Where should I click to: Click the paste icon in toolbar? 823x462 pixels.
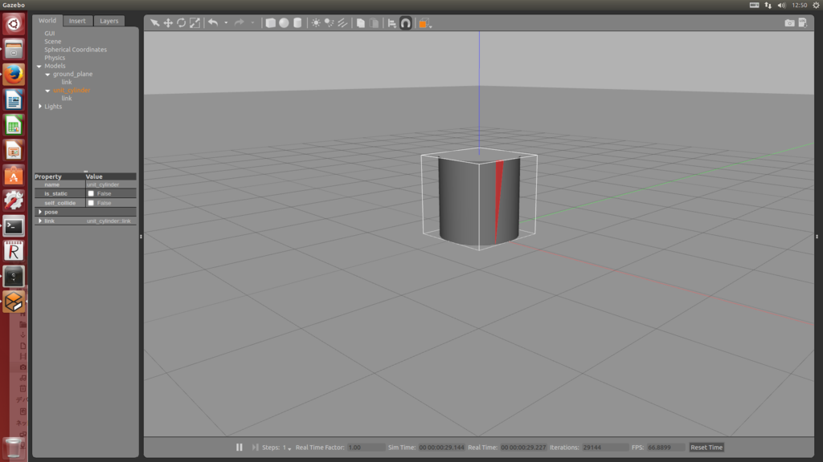coord(375,22)
